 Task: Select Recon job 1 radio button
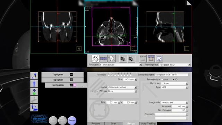tap(109, 76)
